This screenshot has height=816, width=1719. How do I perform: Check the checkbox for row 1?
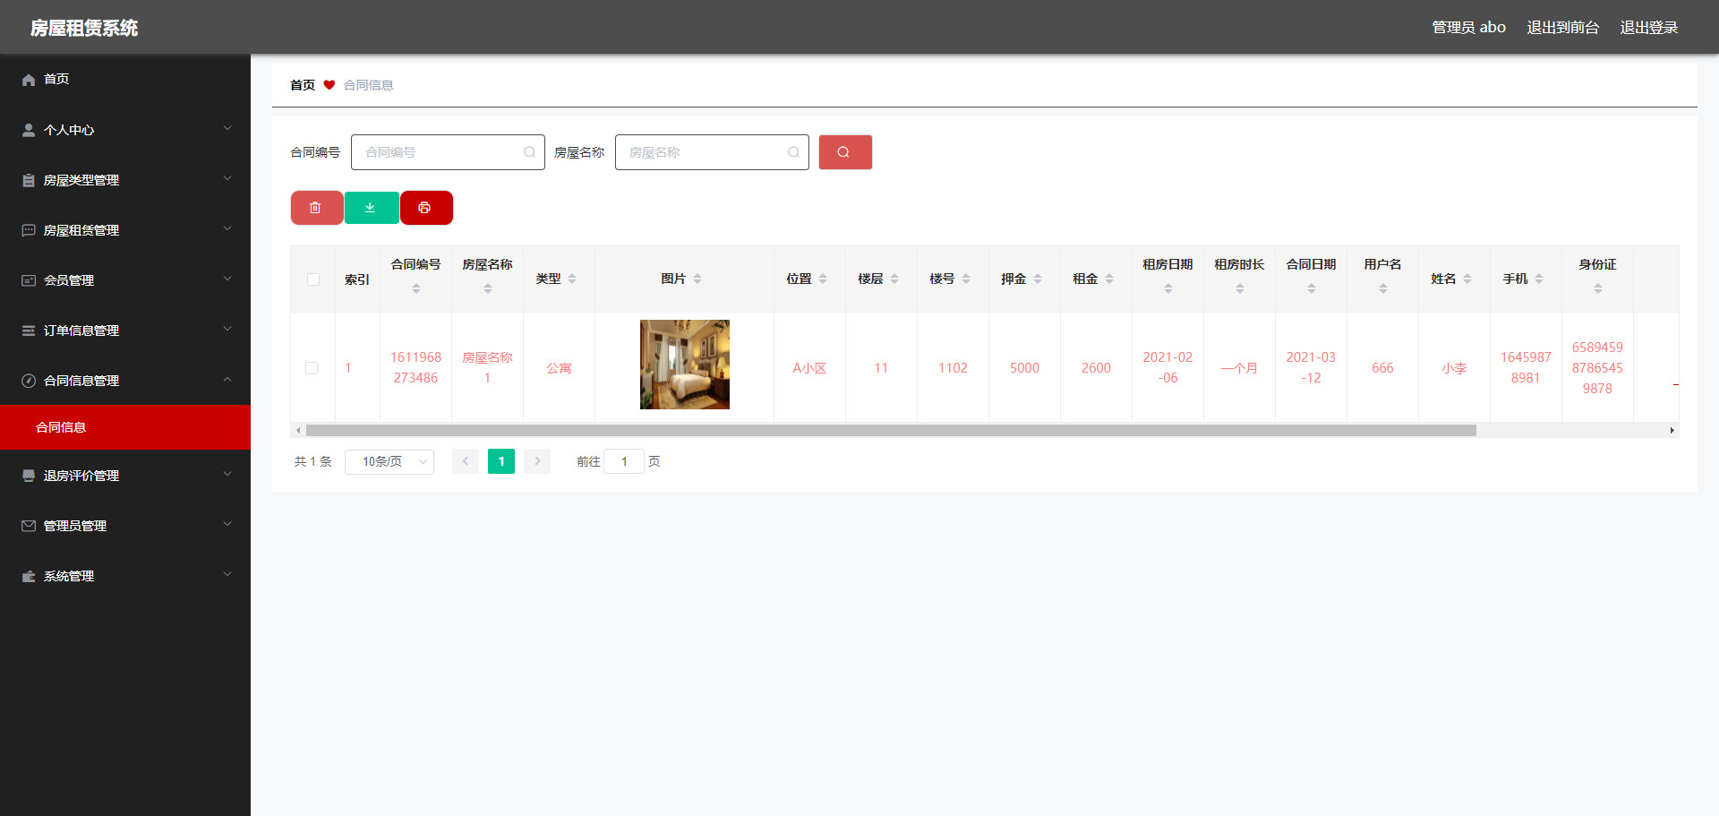click(x=312, y=368)
